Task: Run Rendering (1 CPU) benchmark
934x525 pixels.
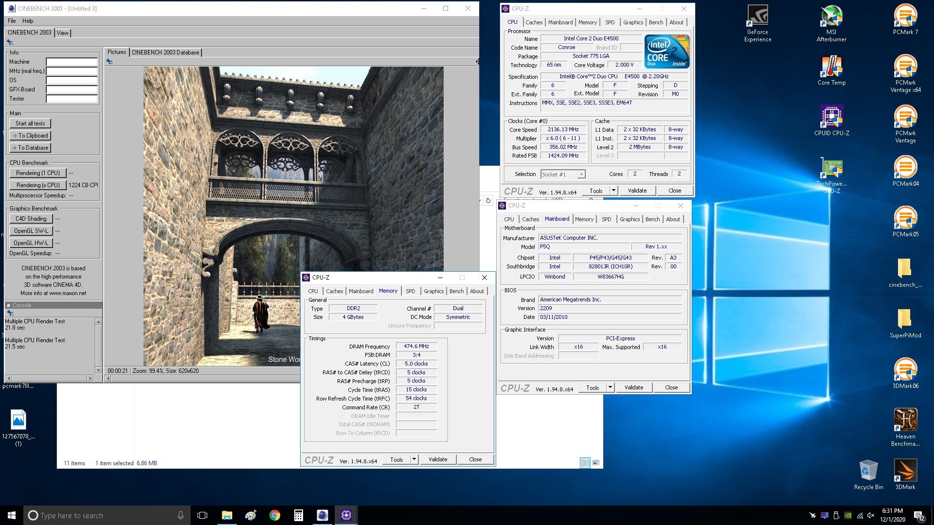Action: [37, 173]
